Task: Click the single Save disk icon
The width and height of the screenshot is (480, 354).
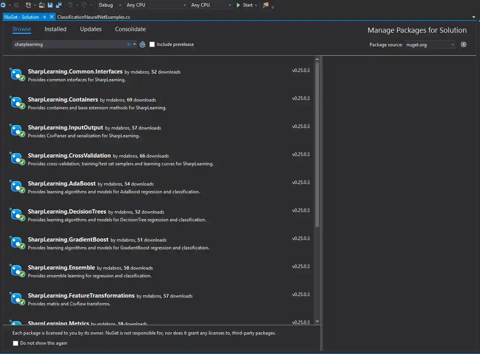Action: [x=50, y=5]
